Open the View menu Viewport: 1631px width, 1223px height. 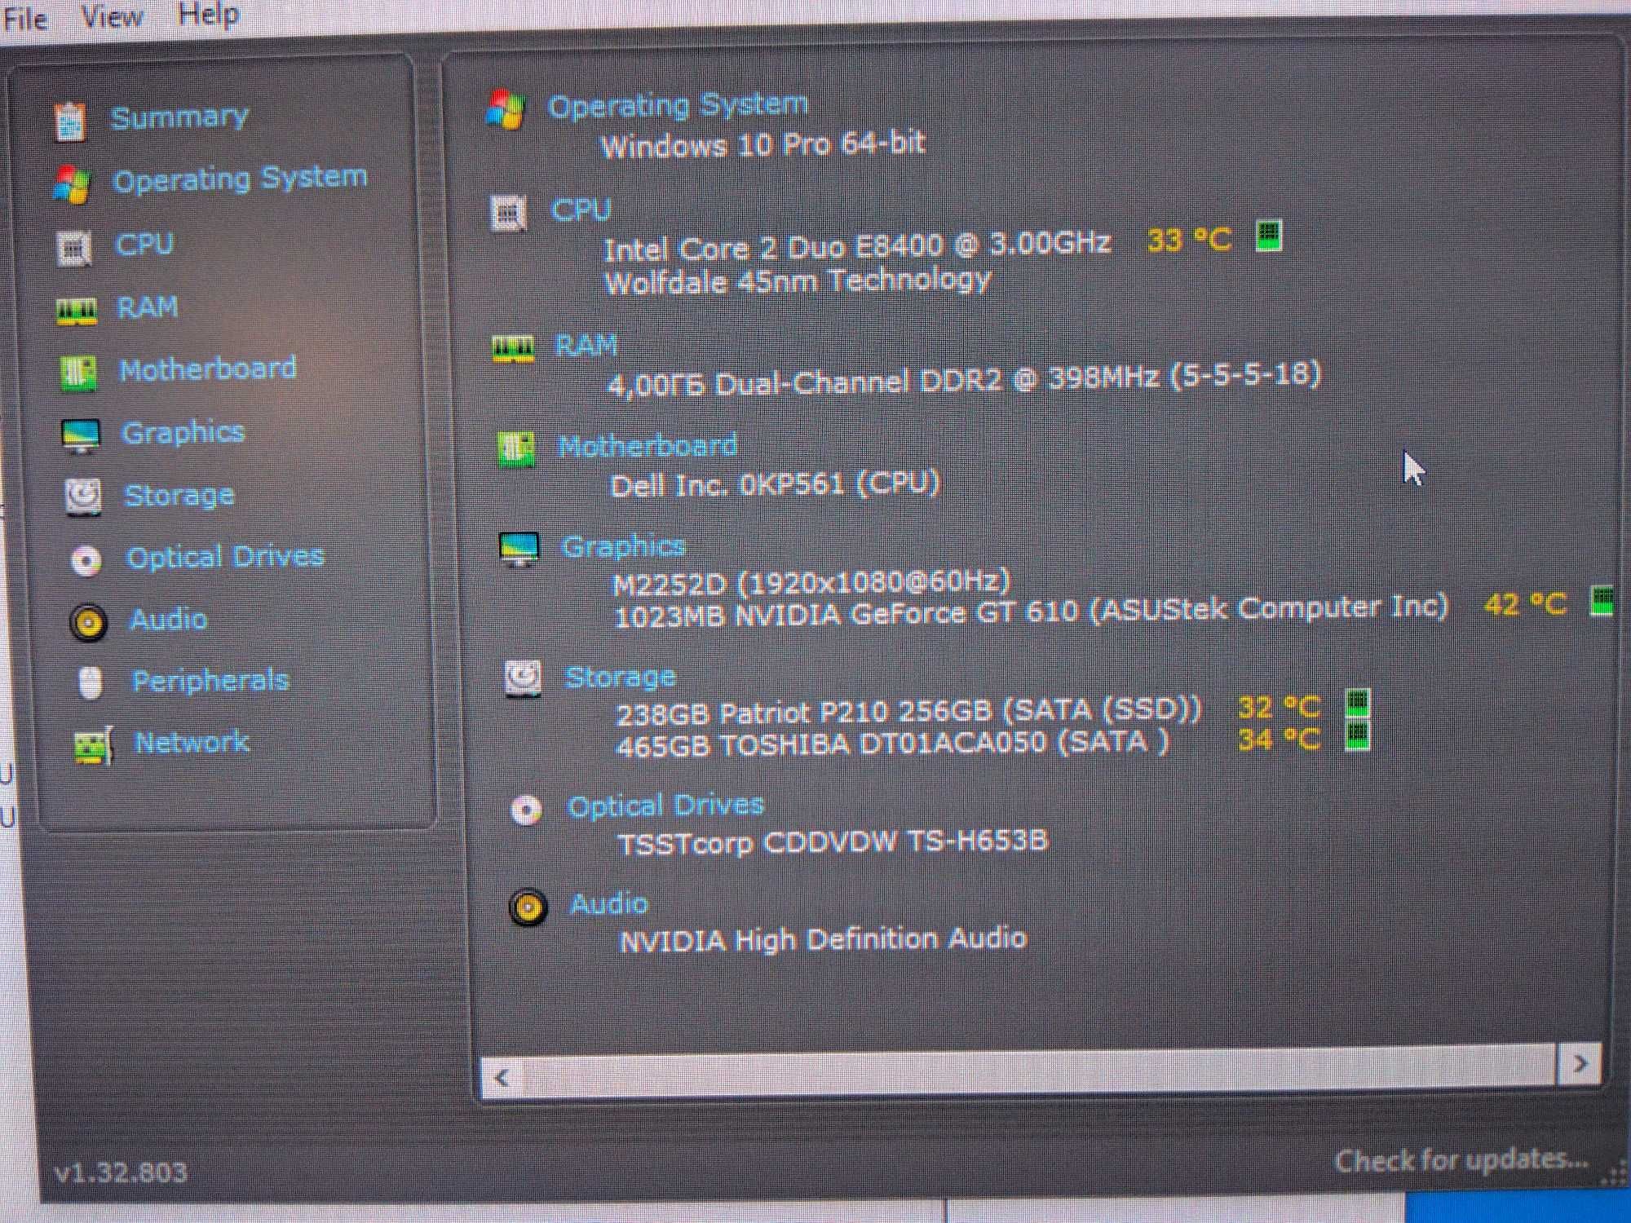112,15
